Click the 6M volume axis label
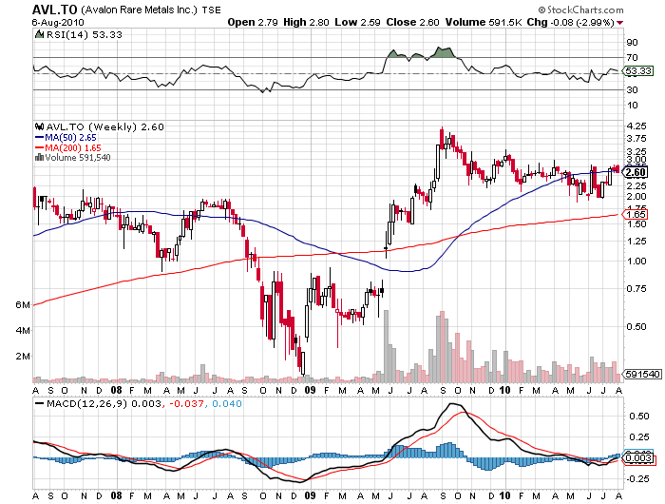Image resolution: width=665 pixels, height=504 pixels. [x=23, y=305]
